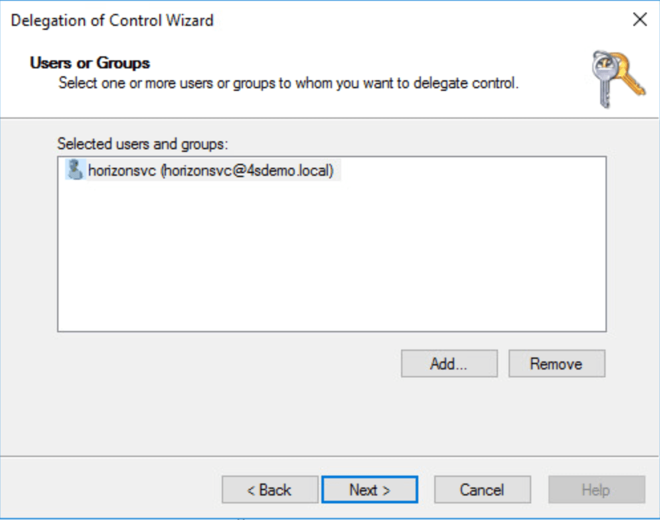This screenshot has width=660, height=520.
Task: Click the Users or Groups heading
Action: (90, 64)
